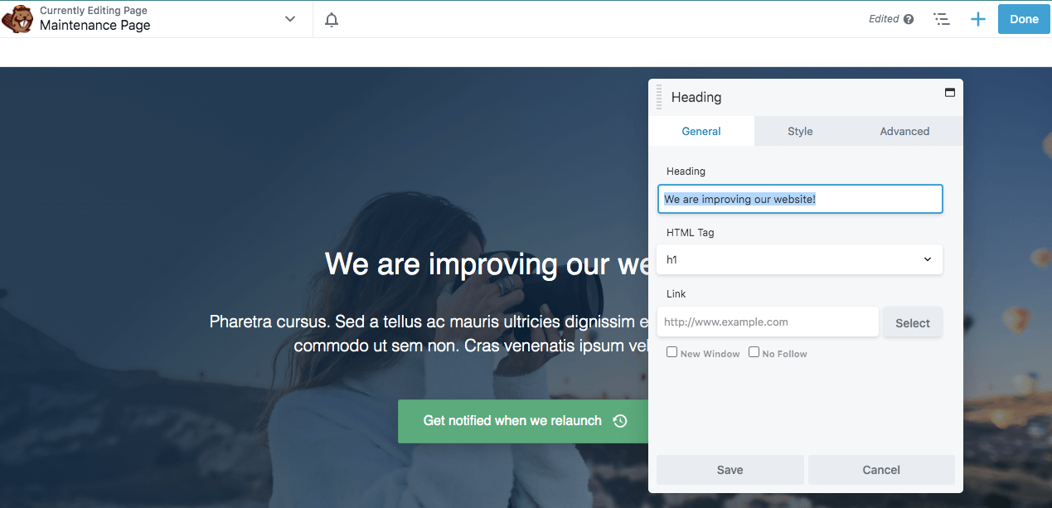Enable the New Window checkbox

[672, 352]
